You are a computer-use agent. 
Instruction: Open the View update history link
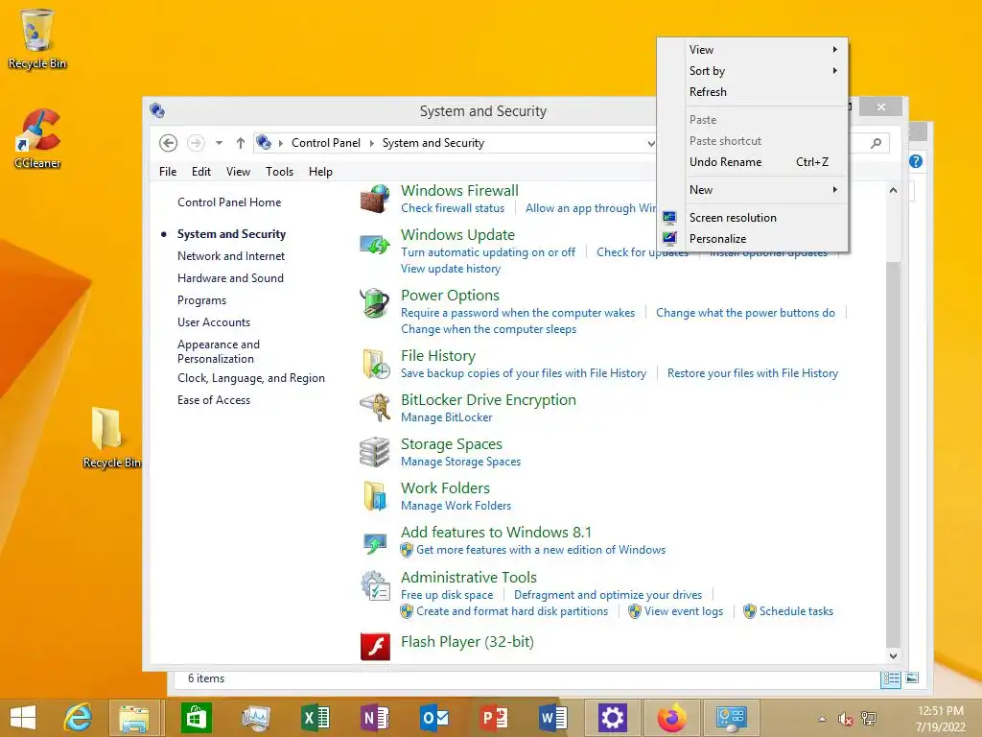[451, 269]
